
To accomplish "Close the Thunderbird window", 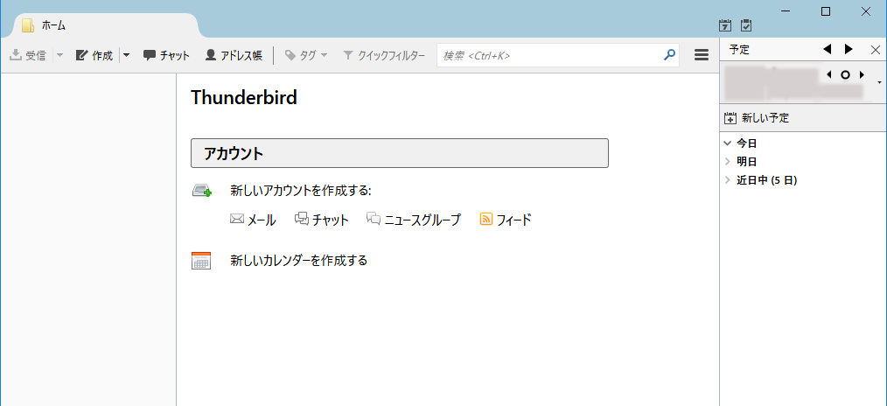I will 866,11.
